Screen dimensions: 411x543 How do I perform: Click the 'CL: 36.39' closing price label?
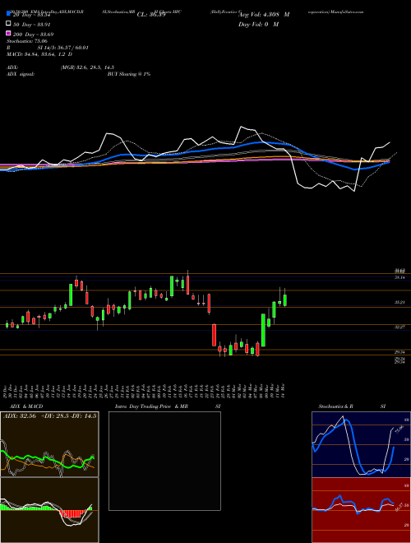pos(151,15)
